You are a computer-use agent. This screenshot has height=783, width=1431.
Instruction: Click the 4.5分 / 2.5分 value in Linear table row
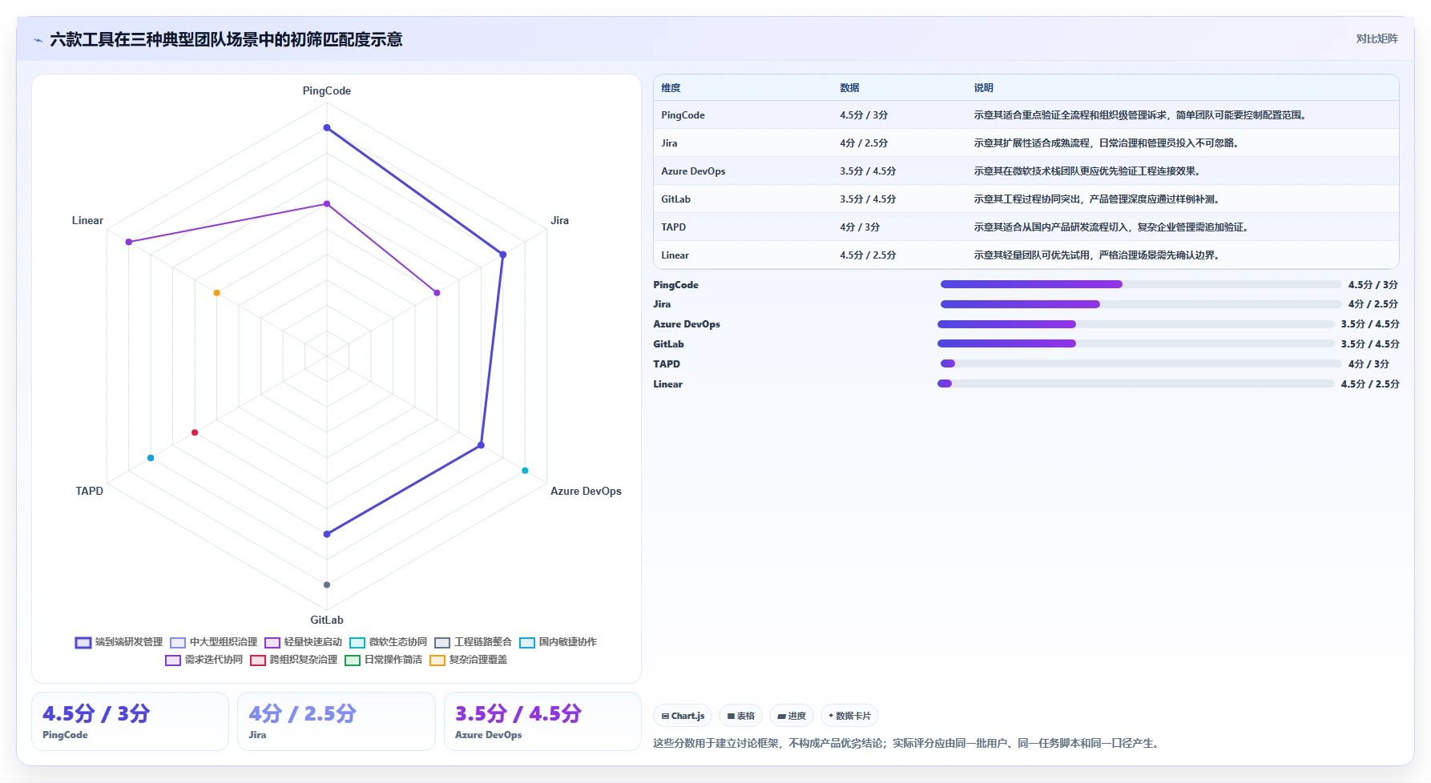pyautogui.click(x=868, y=255)
